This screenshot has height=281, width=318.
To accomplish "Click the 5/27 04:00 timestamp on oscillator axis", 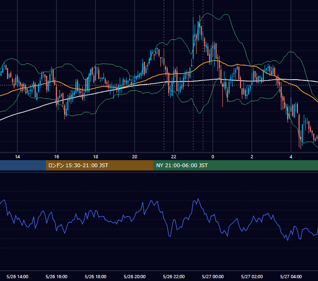I will tap(291, 276).
